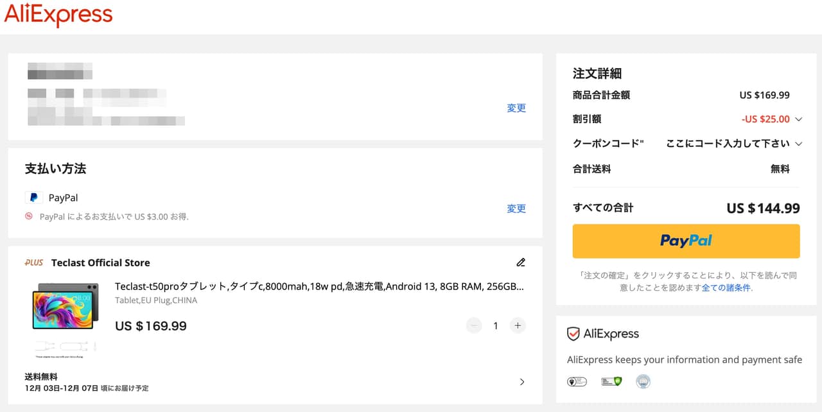Click the first security certification badge
822x412 pixels.
(x=577, y=381)
